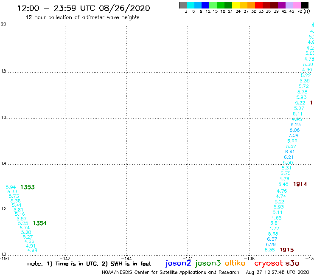Select the 5.39 wave height reading

tap(305, 81)
